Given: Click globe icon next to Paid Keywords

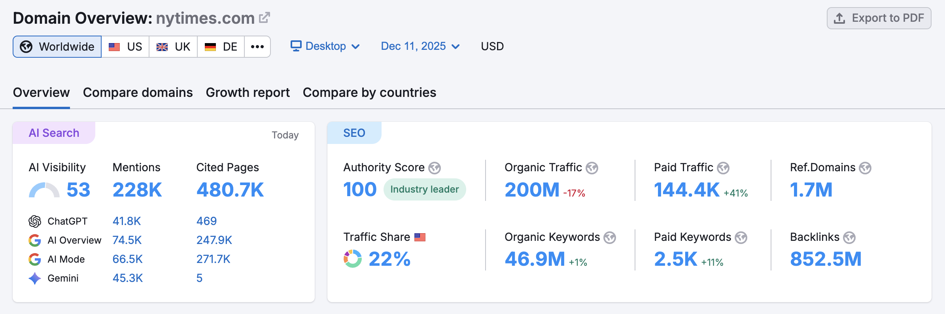Looking at the screenshot, I should [x=741, y=238].
